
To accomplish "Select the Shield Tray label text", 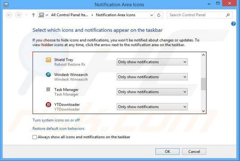I will pyautogui.click(x=64, y=60).
